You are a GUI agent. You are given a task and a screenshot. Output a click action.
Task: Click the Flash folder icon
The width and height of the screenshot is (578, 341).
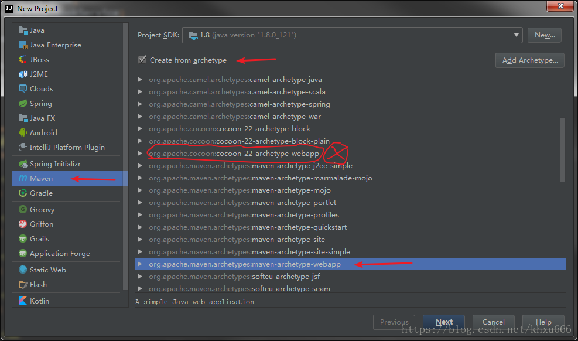click(23, 285)
